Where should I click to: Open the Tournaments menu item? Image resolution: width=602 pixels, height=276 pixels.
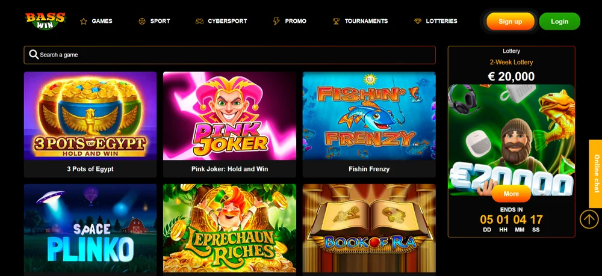click(366, 21)
